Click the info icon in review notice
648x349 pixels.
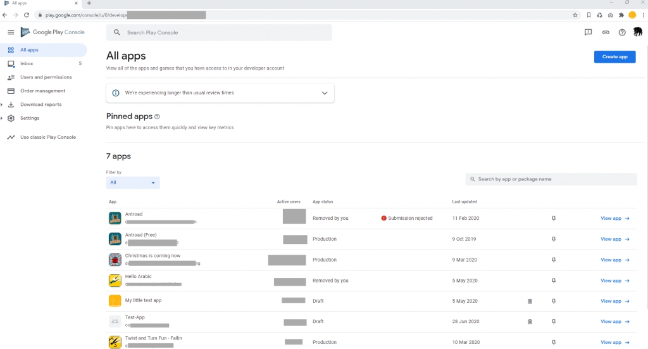pyautogui.click(x=116, y=93)
